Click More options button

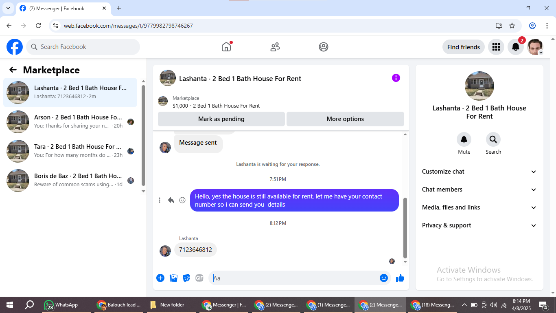(x=345, y=119)
